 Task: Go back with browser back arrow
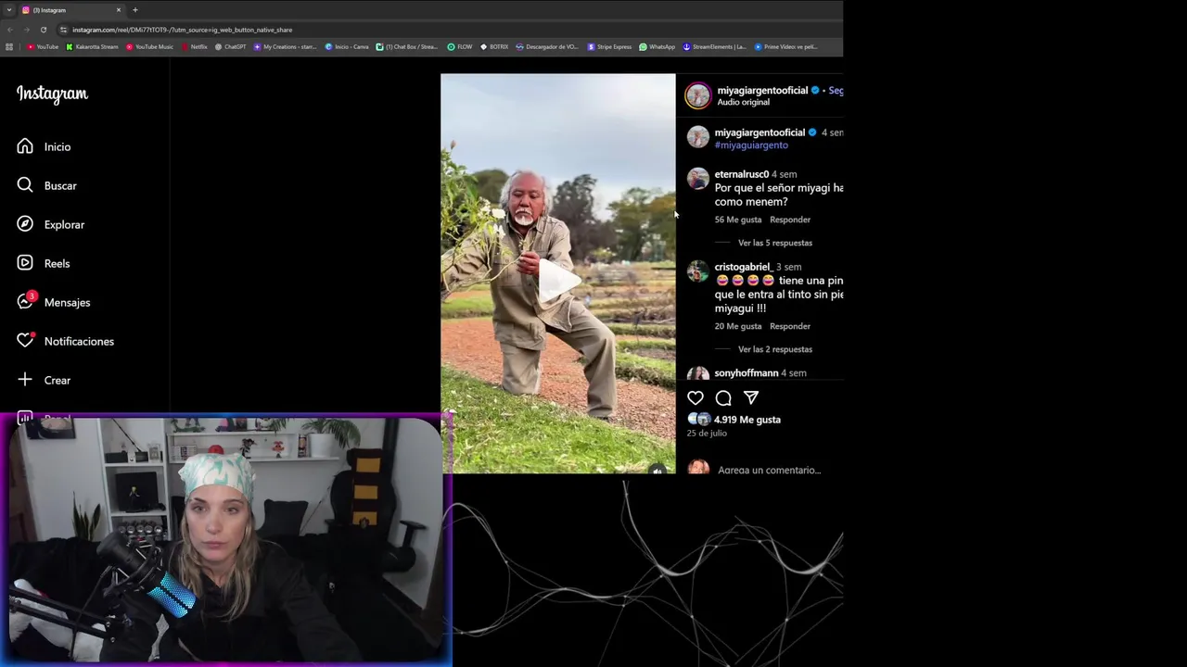(x=10, y=30)
